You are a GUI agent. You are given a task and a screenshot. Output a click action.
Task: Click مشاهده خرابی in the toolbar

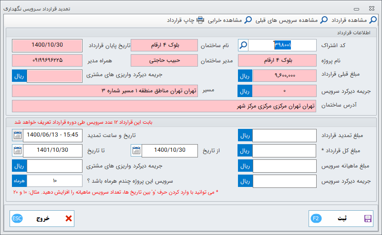point(230,20)
